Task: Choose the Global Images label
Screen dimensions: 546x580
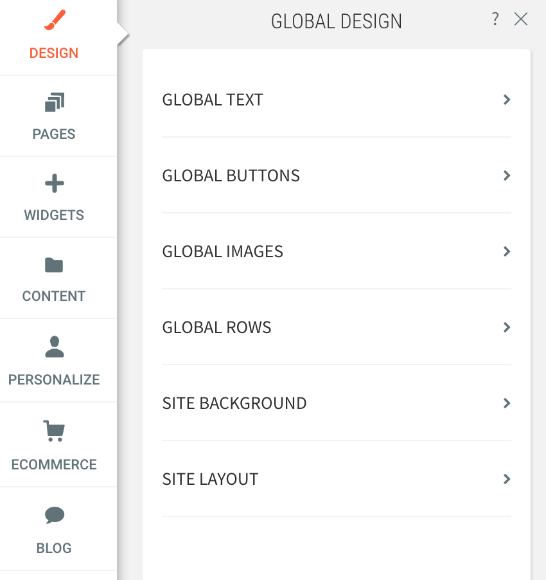Action: [x=222, y=251]
